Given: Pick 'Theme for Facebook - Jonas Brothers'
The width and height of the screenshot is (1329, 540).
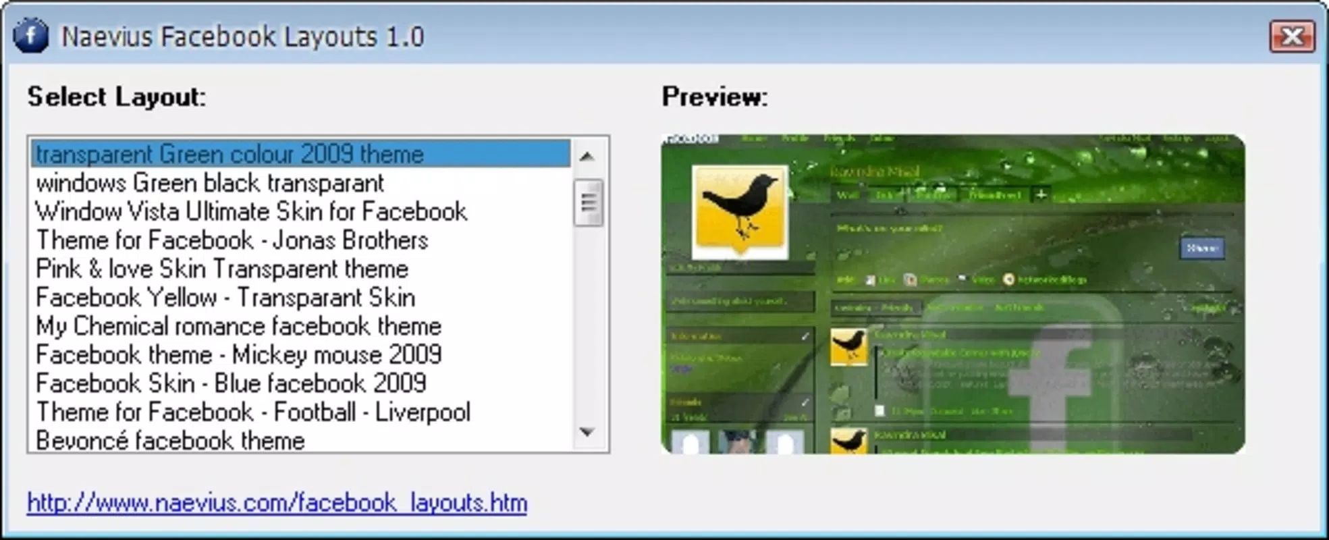Looking at the screenshot, I should (301, 240).
